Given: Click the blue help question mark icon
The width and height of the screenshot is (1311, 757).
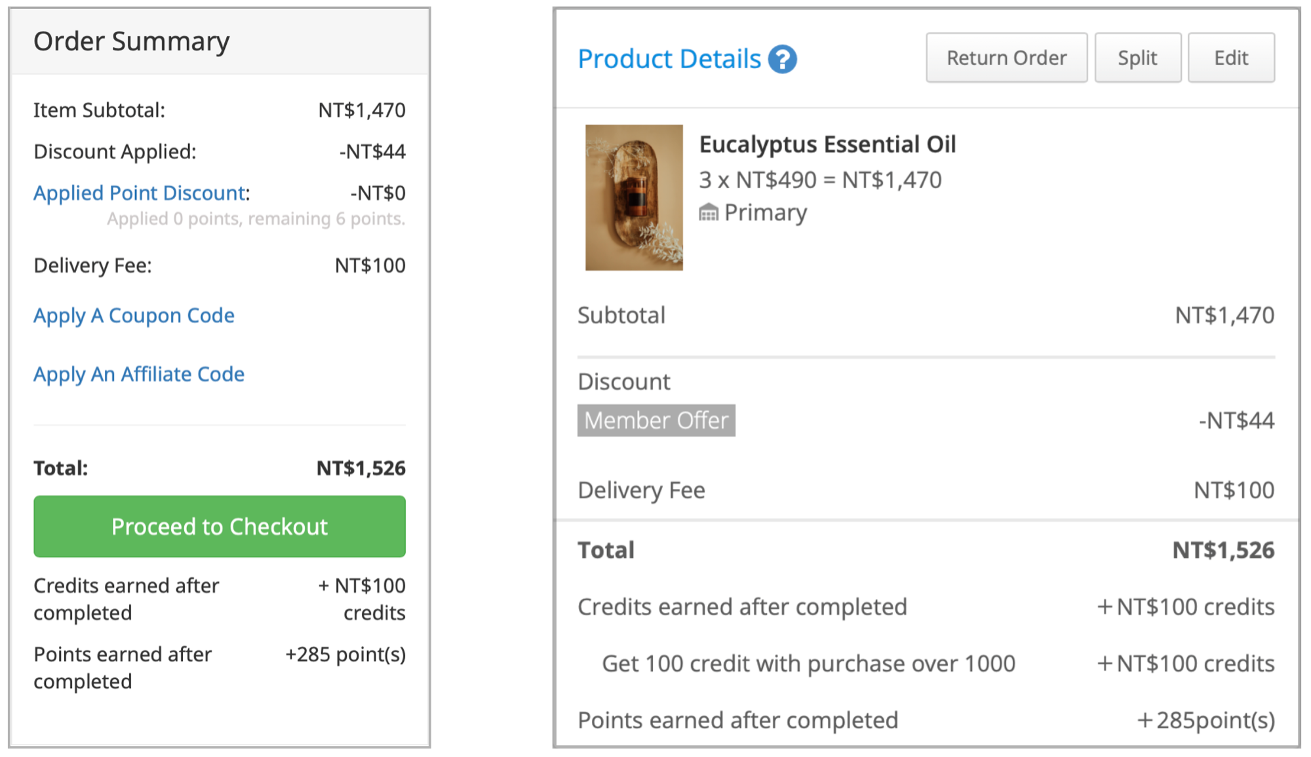Looking at the screenshot, I should pyautogui.click(x=782, y=60).
